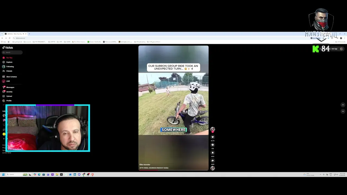
Task: Open your Profile page
Action: [x=7, y=100]
